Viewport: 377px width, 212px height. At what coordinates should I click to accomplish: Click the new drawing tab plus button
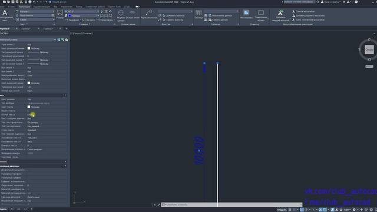point(67,29)
